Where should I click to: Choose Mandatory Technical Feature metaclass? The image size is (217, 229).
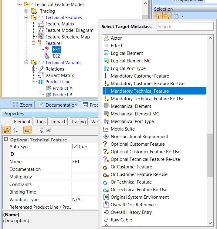pyautogui.click(x=140, y=91)
